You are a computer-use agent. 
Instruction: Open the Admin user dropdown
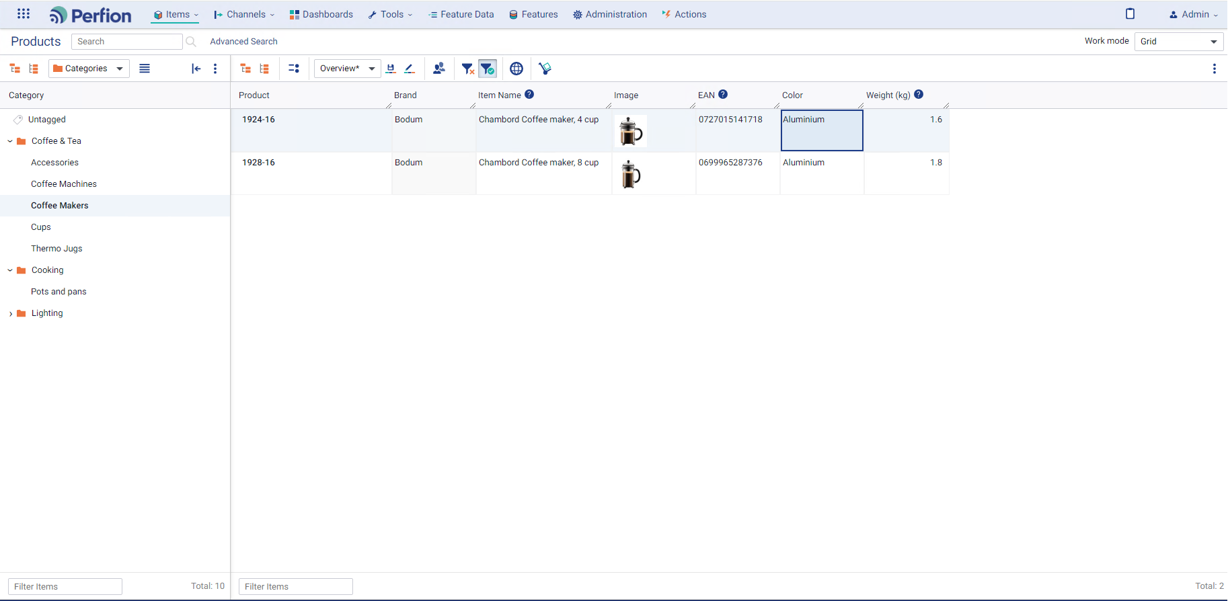1194,14
